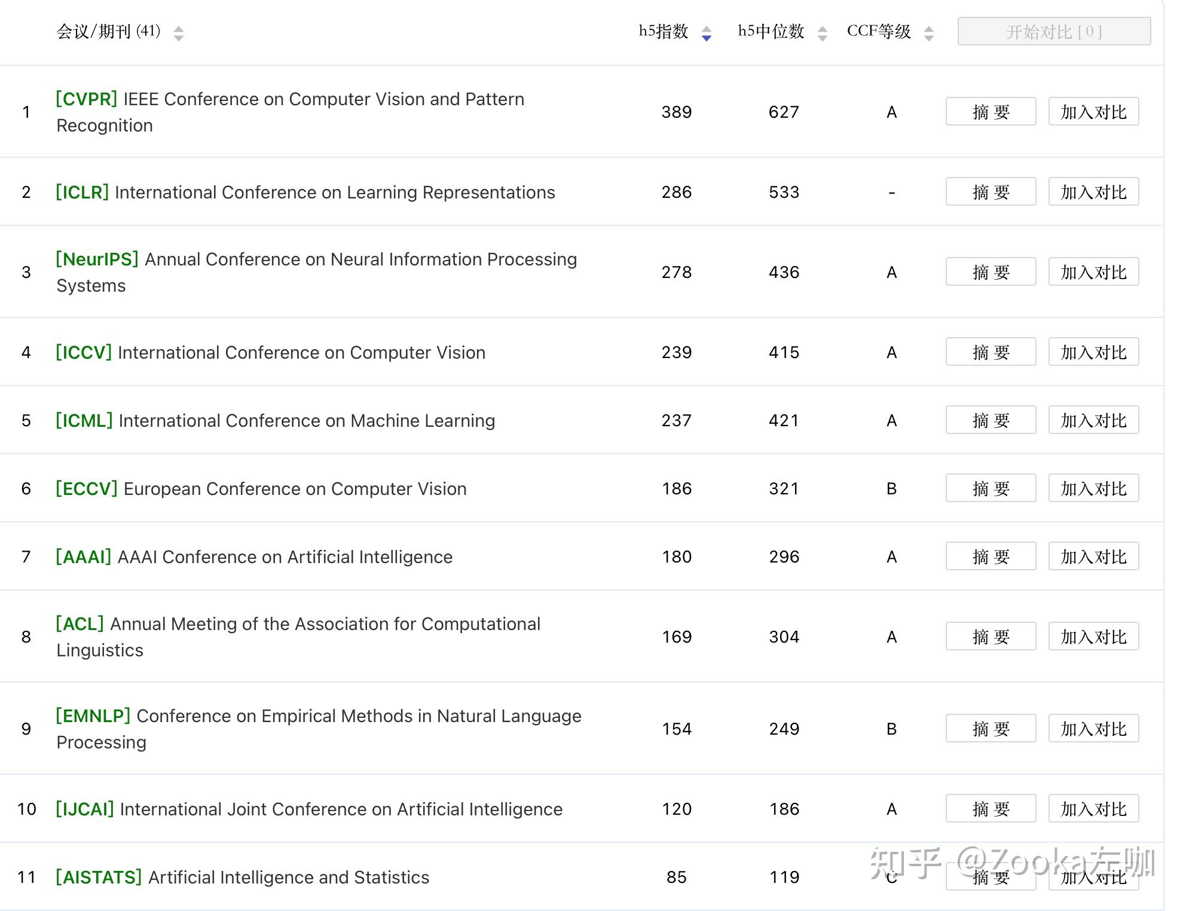
Task: Open 摘要 for IJCAI row
Action: click(991, 809)
